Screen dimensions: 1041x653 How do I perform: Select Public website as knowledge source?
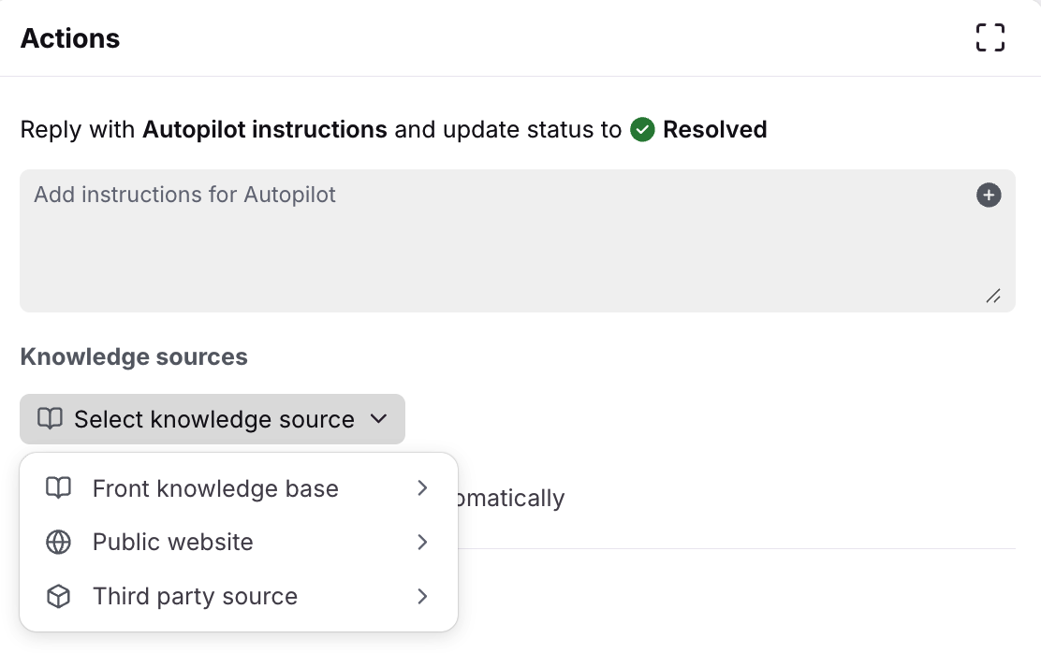point(173,543)
